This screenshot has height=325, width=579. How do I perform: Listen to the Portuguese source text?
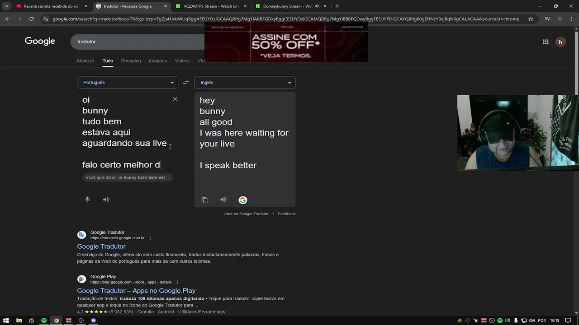point(106,200)
